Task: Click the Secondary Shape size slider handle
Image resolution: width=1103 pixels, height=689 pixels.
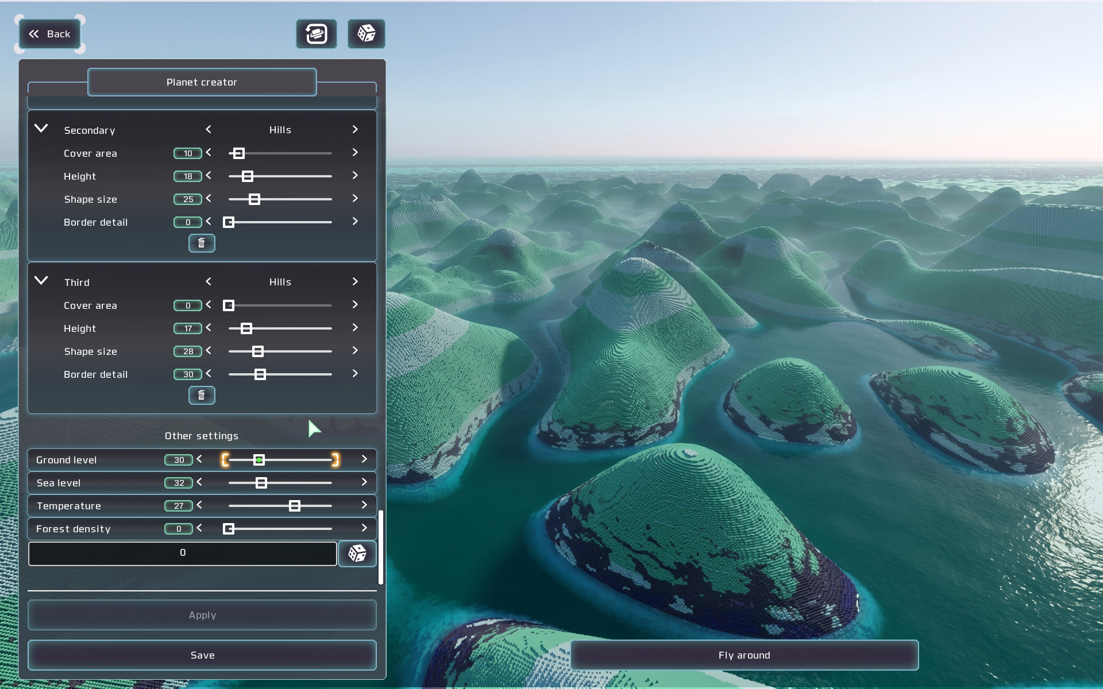Action: pos(254,199)
